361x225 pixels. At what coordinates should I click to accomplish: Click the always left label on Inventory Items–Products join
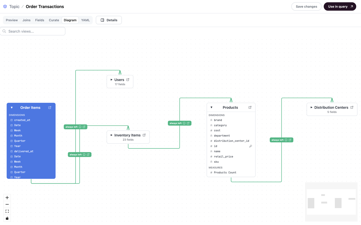(x=176, y=123)
